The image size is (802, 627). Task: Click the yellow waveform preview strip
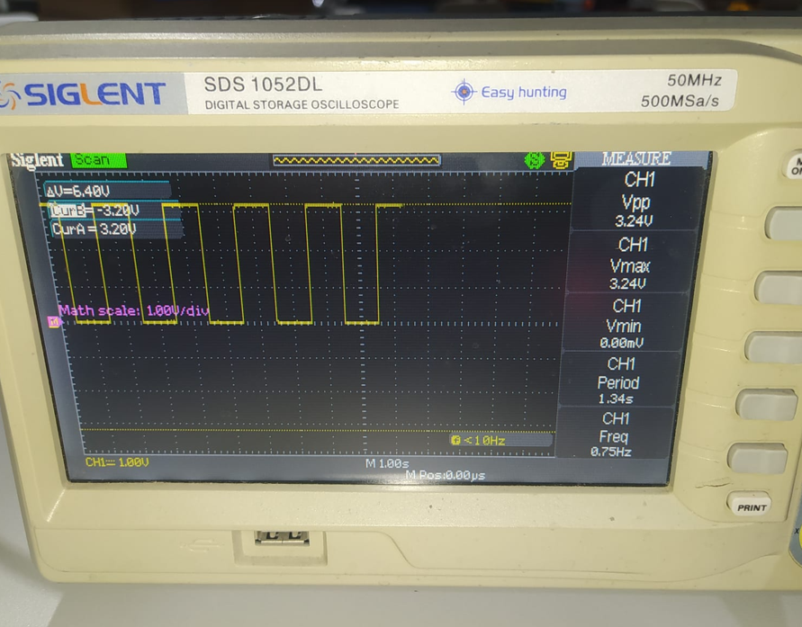355,158
